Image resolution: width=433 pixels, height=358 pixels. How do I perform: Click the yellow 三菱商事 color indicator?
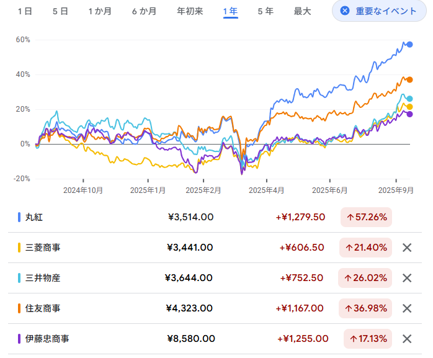19,248
